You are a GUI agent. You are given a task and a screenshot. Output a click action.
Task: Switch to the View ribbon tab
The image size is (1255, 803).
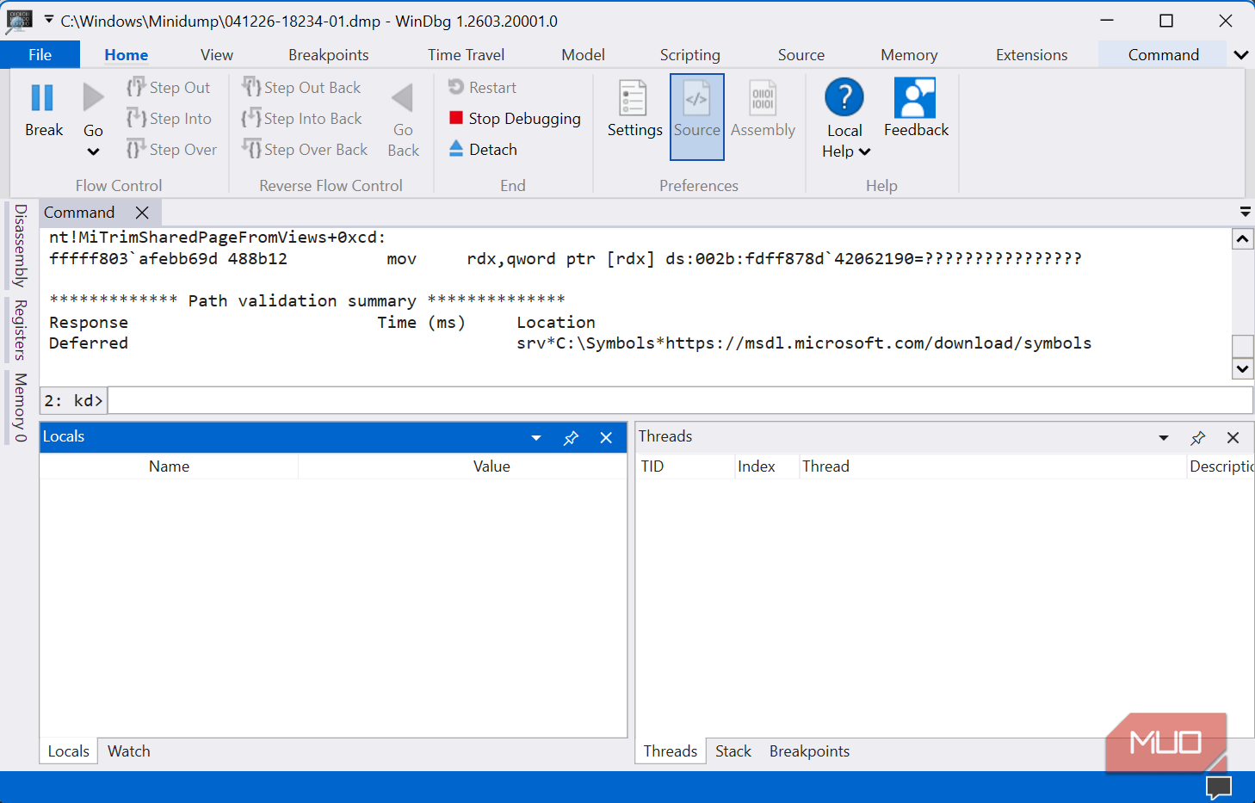coord(217,54)
